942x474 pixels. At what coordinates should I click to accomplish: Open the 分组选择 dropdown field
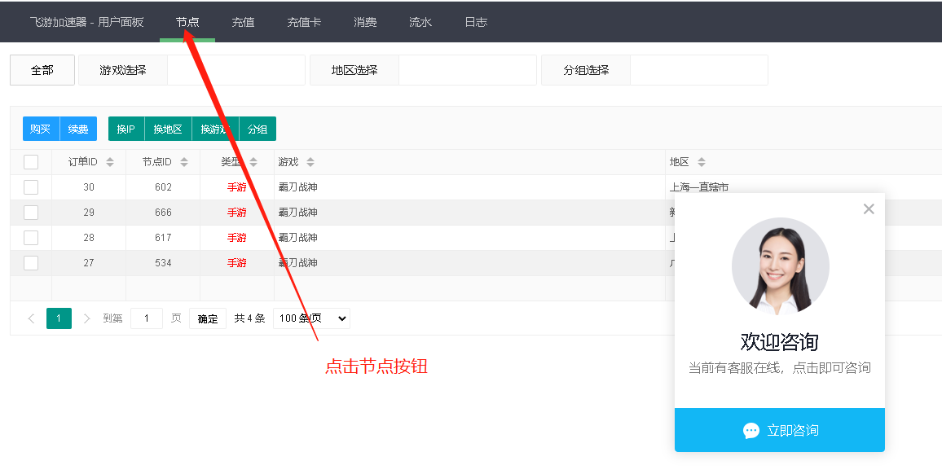click(698, 70)
